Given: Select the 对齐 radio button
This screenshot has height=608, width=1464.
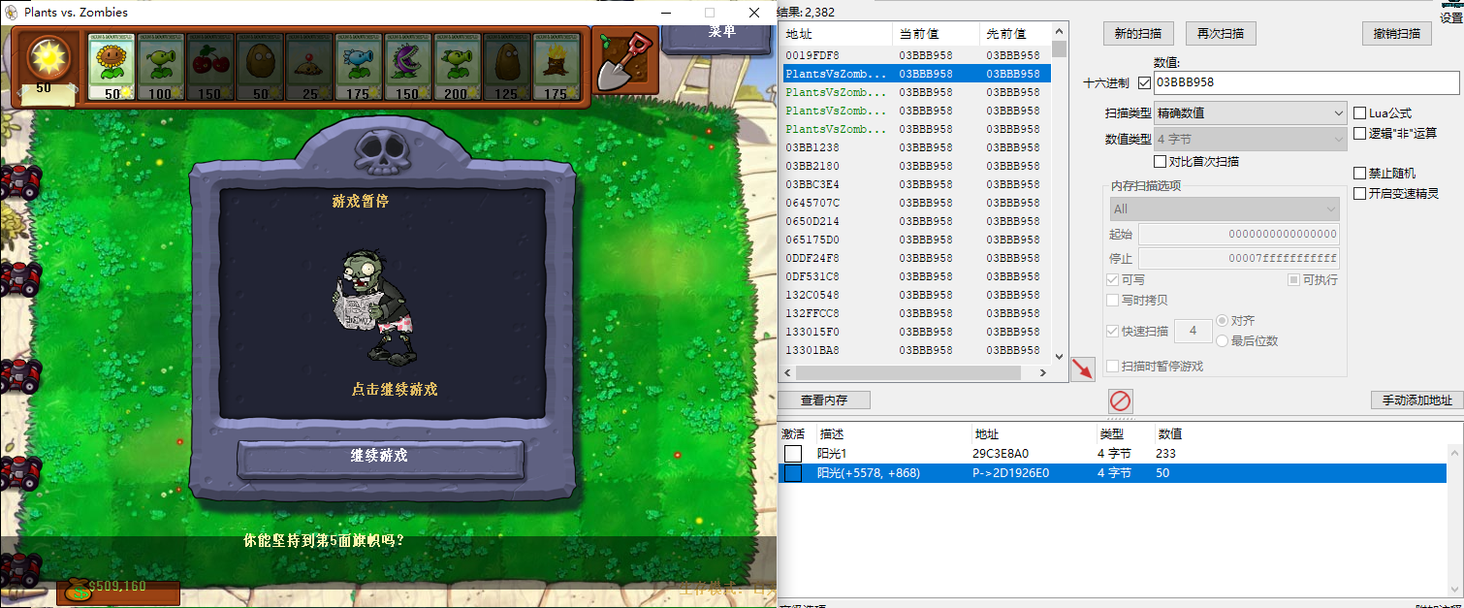Looking at the screenshot, I should pos(1222,320).
